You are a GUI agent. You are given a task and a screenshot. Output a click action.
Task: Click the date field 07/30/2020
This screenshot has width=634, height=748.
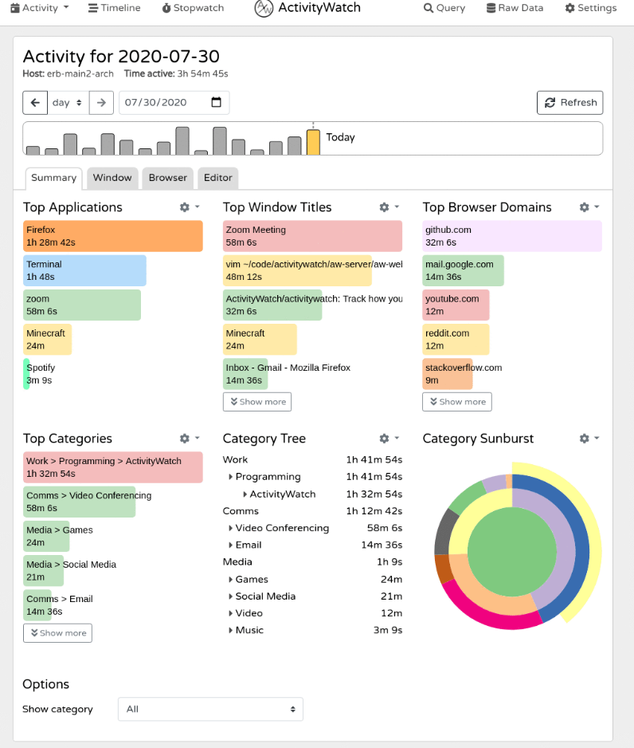174,103
